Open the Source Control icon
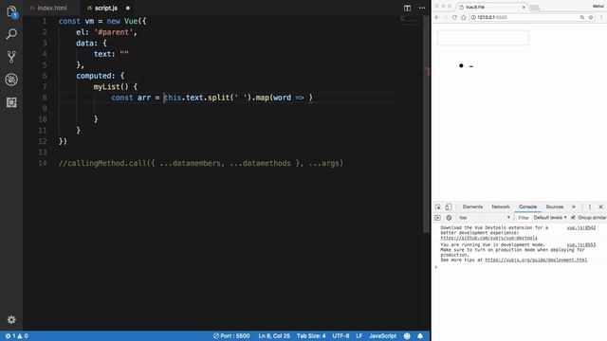607x341 pixels. tap(11, 57)
